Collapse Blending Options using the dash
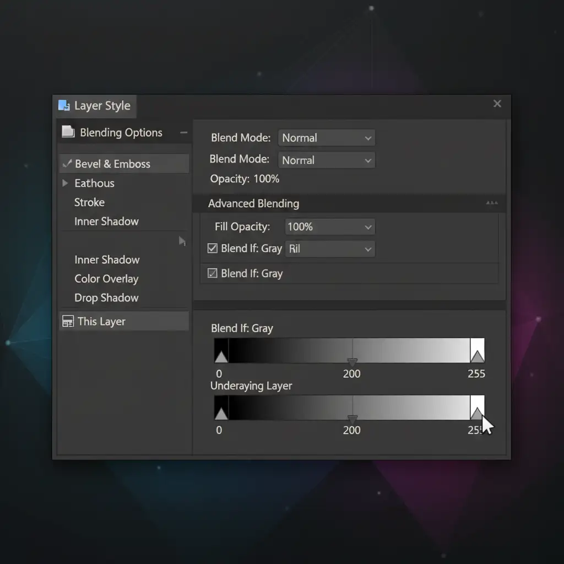This screenshot has width=564, height=564. click(183, 133)
